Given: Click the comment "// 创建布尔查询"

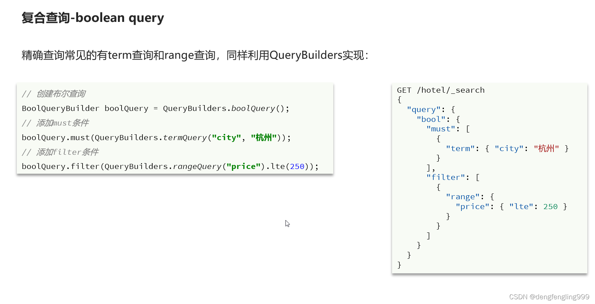Looking at the screenshot, I should coord(54,94).
